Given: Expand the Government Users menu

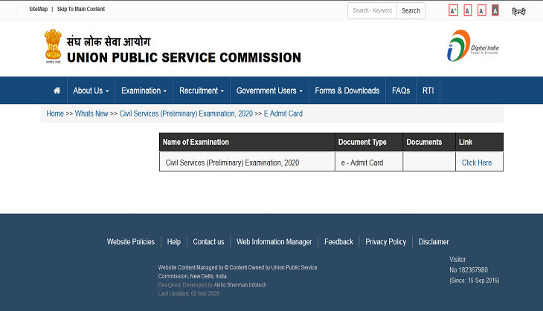Looking at the screenshot, I should pyautogui.click(x=269, y=91).
